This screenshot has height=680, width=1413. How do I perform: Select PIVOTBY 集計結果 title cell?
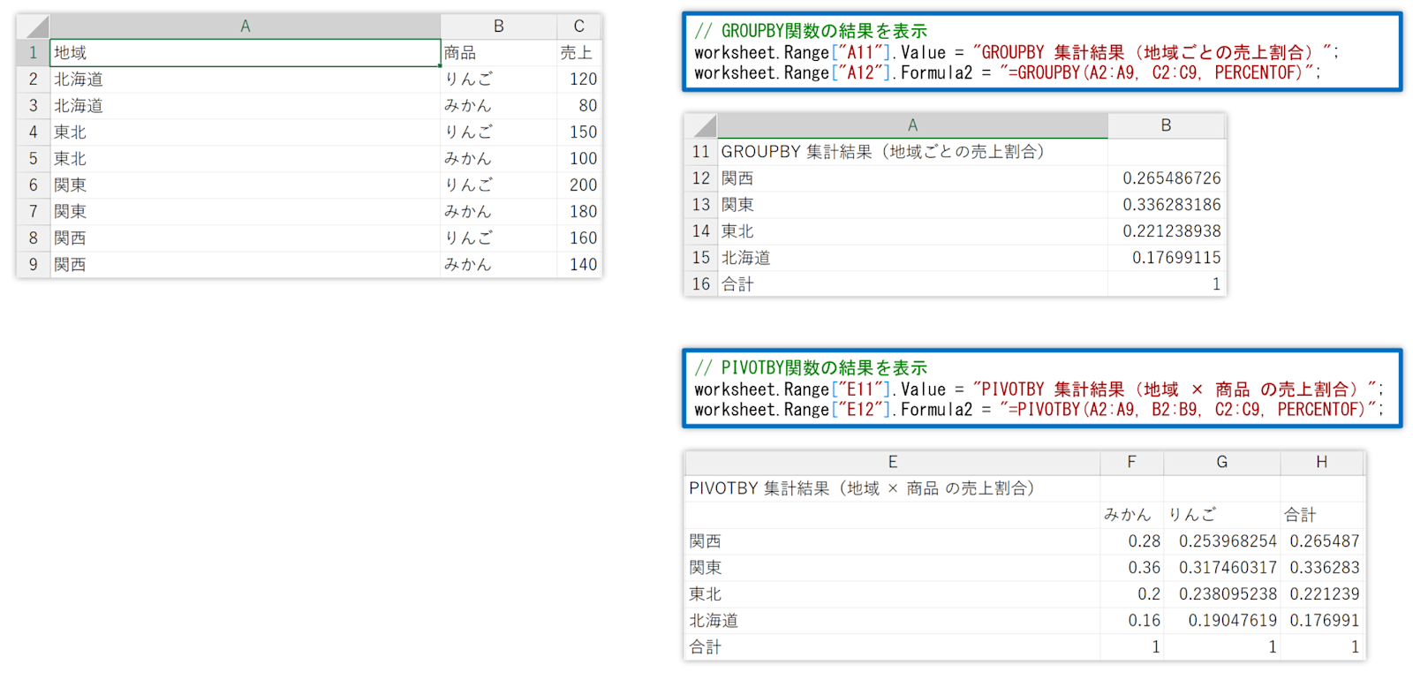click(x=893, y=488)
